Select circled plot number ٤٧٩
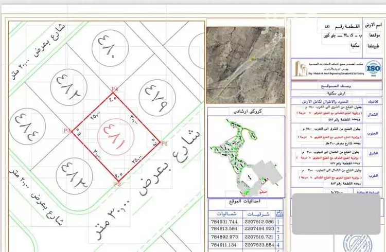 pos(157,98)
